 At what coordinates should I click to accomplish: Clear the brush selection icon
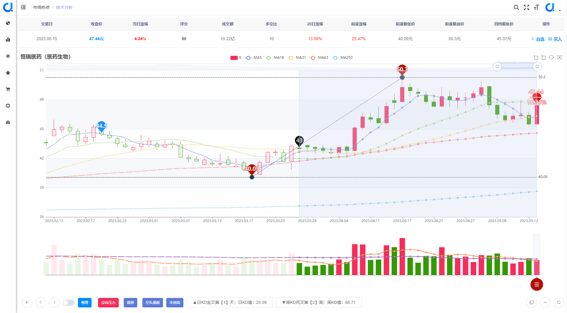click(x=560, y=57)
